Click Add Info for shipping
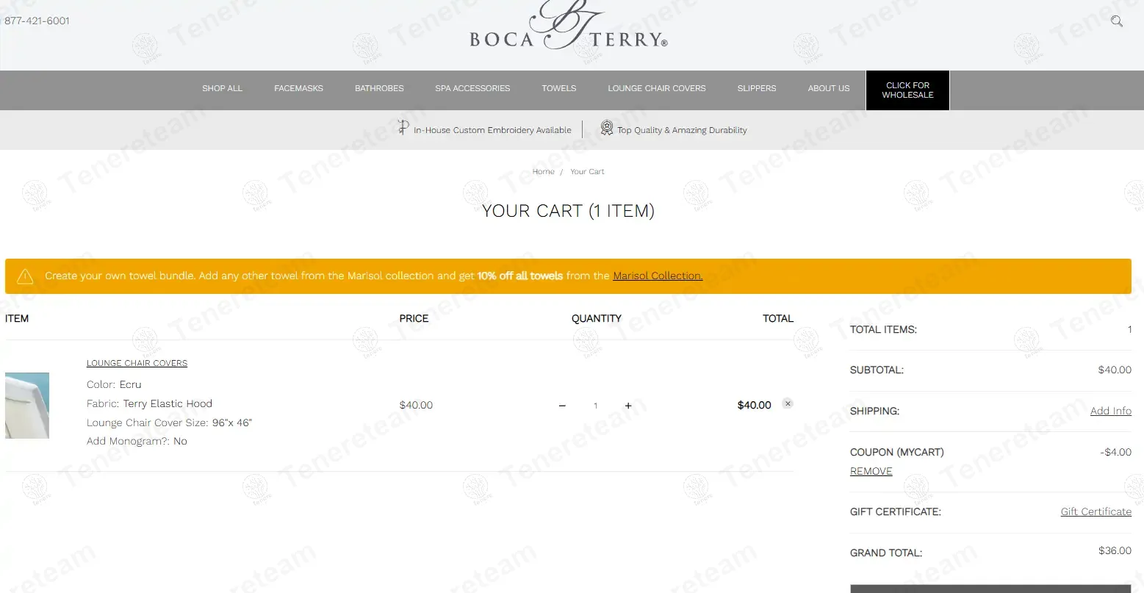Image resolution: width=1144 pixels, height=593 pixels. [x=1110, y=411]
